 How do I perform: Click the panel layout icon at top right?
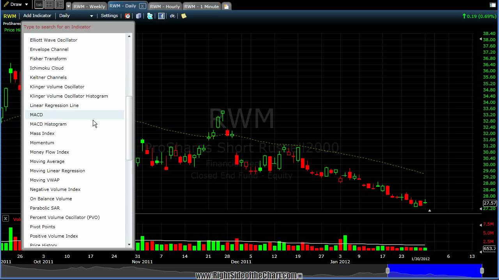coord(493,5)
